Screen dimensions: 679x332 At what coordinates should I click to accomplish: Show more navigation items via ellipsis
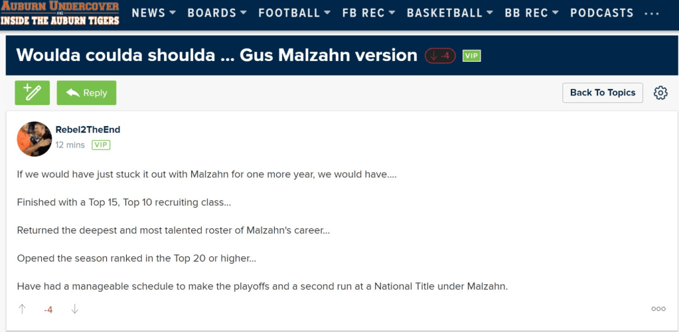click(652, 13)
